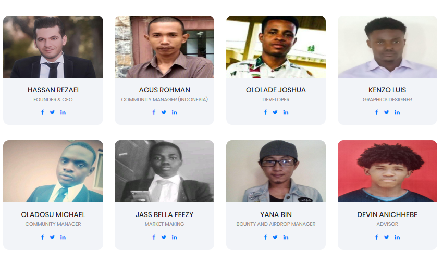This screenshot has height=257, width=443.
Task: Visit Kenzo Luis's Facebook icon
Action: pyautogui.click(x=377, y=112)
